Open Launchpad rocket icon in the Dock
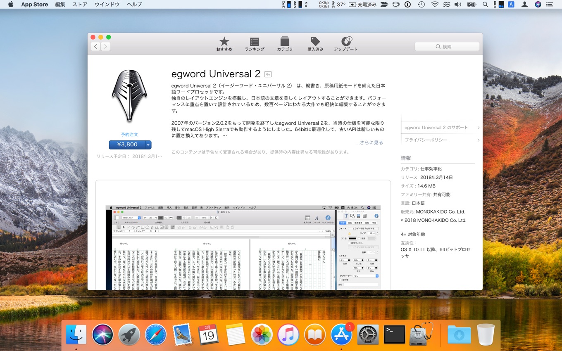This screenshot has height=351, width=562. tap(129, 334)
